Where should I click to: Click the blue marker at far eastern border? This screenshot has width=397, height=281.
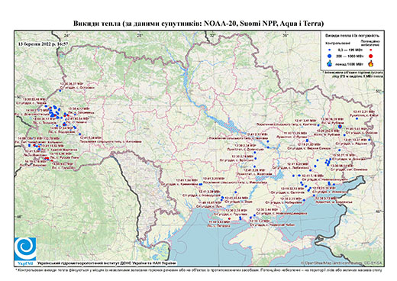(x=370, y=140)
